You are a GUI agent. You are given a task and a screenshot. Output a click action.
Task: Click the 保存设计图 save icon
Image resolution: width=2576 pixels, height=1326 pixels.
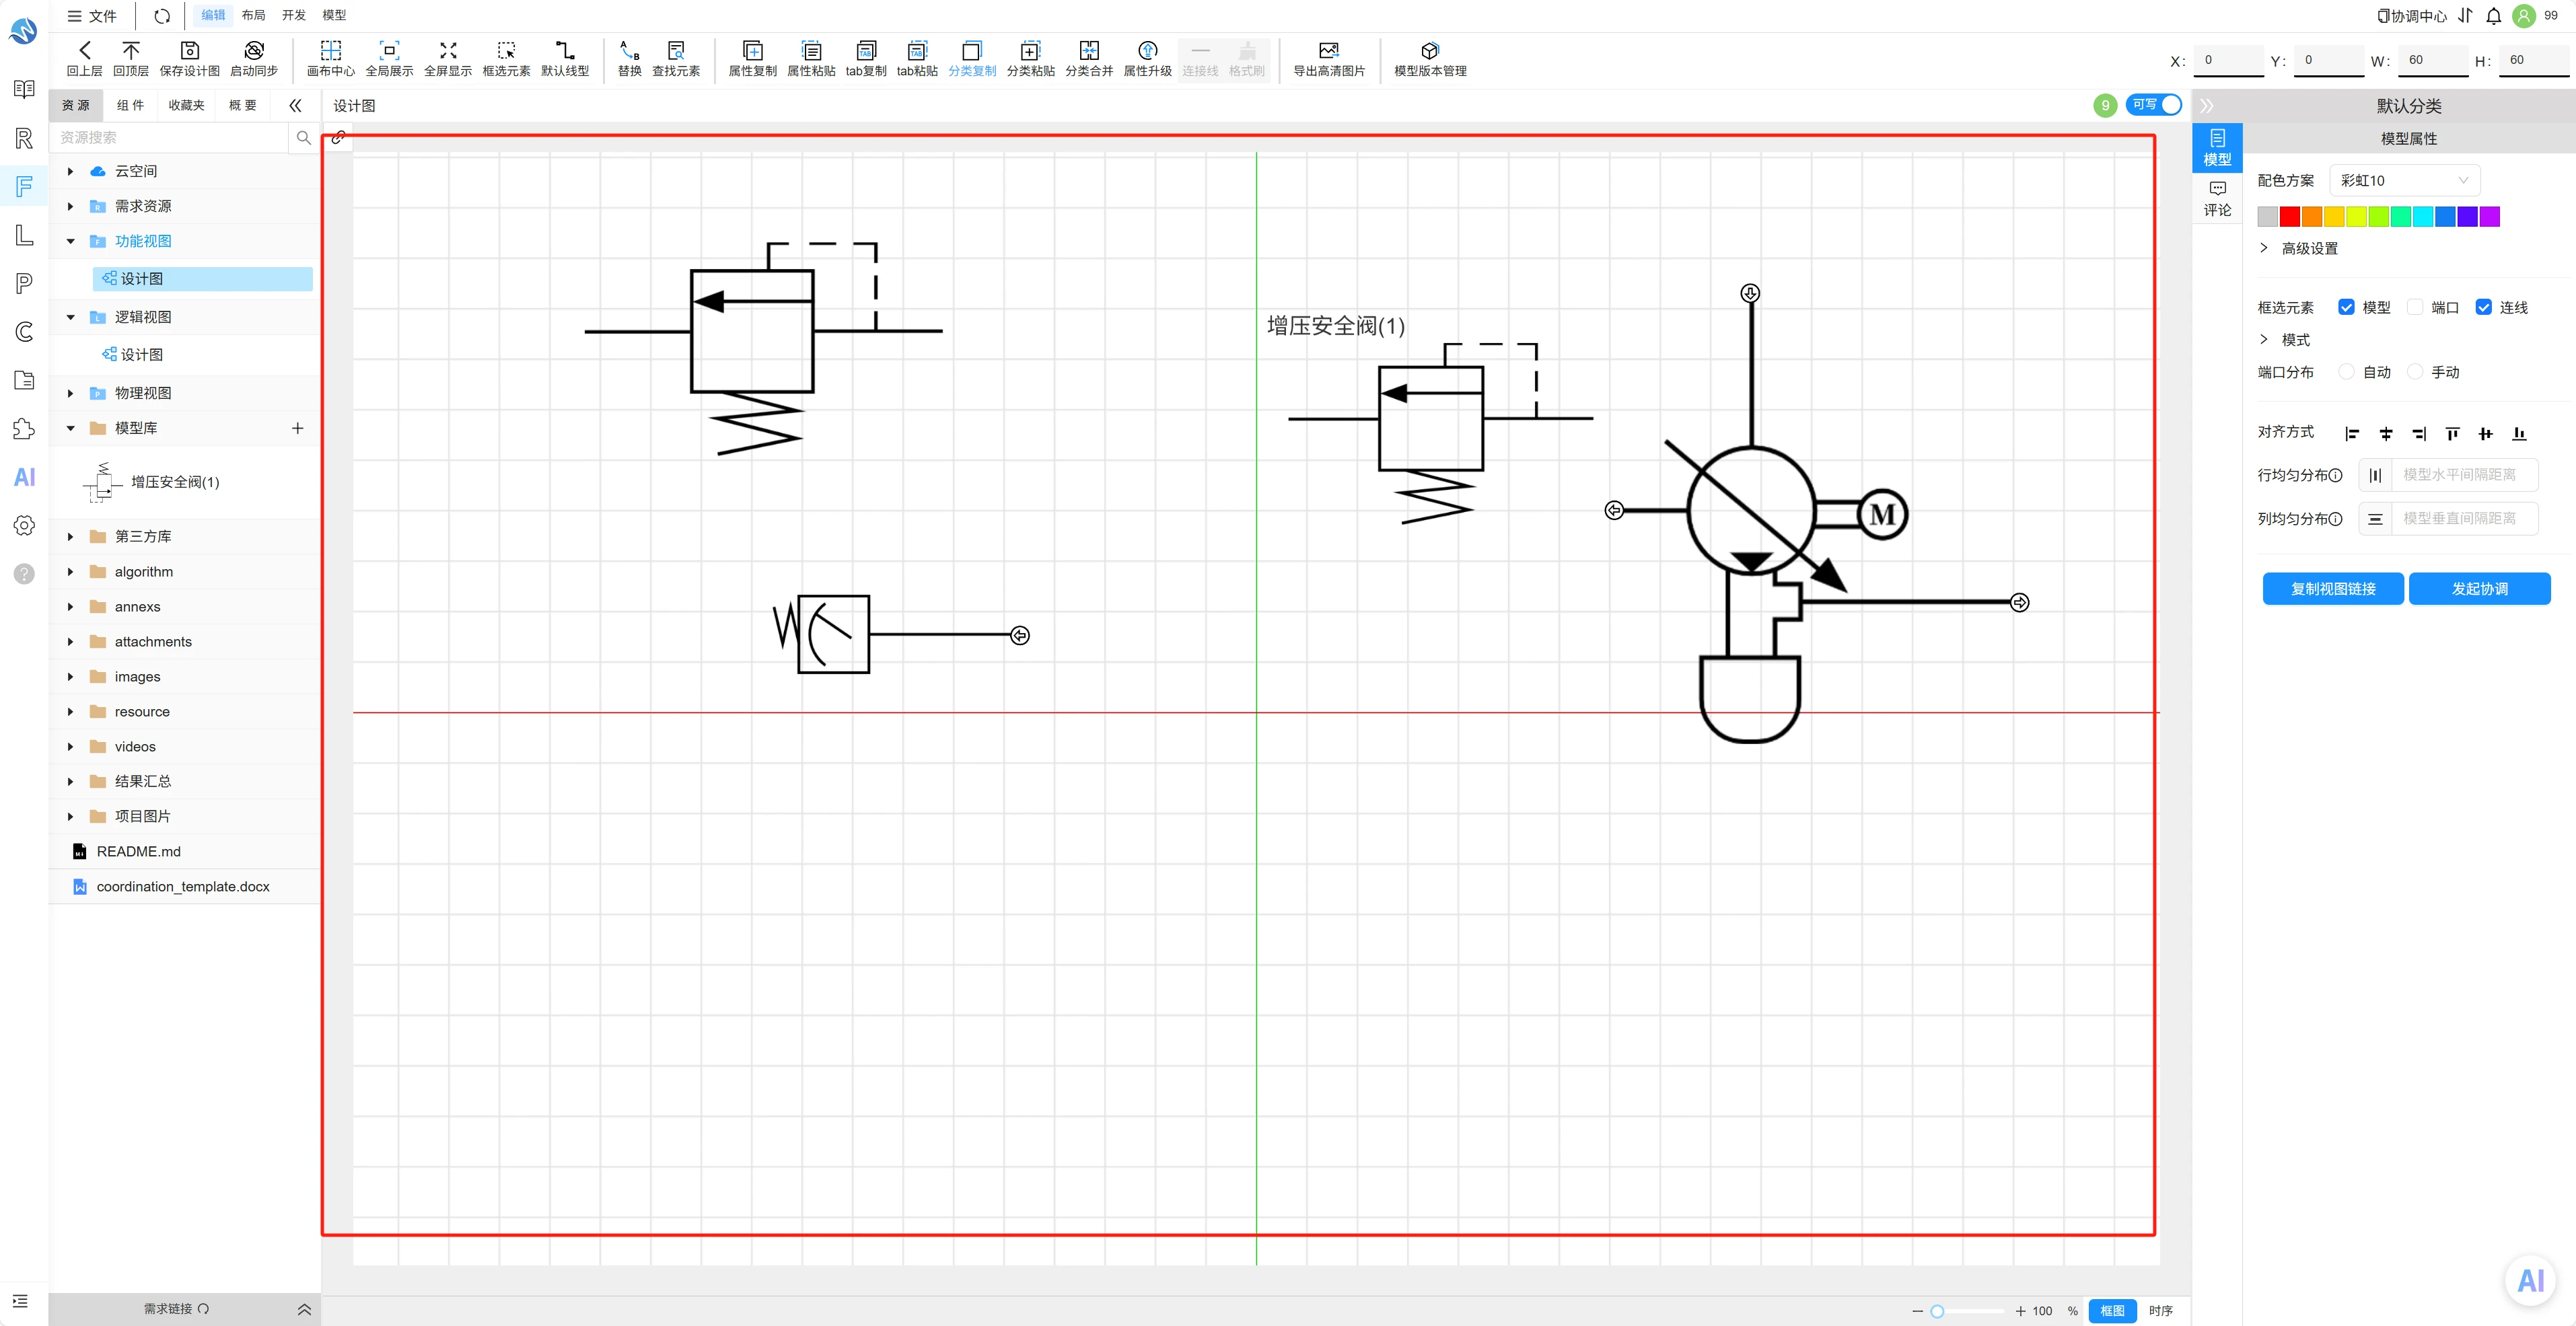[189, 50]
